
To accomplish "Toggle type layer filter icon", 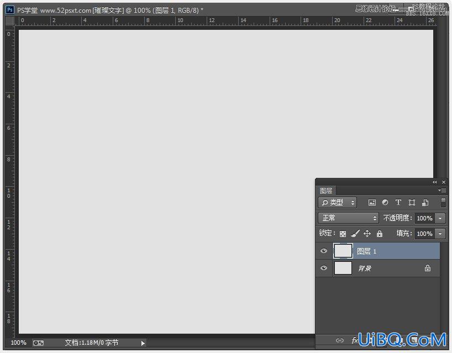I will 398,203.
